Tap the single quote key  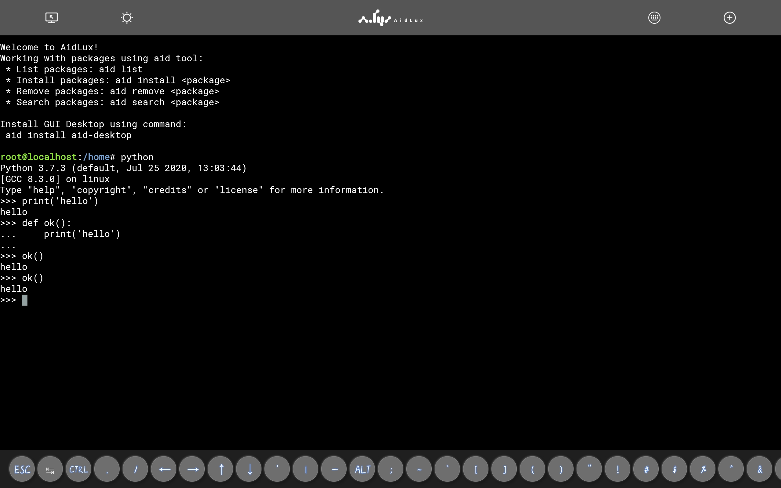pos(277,469)
